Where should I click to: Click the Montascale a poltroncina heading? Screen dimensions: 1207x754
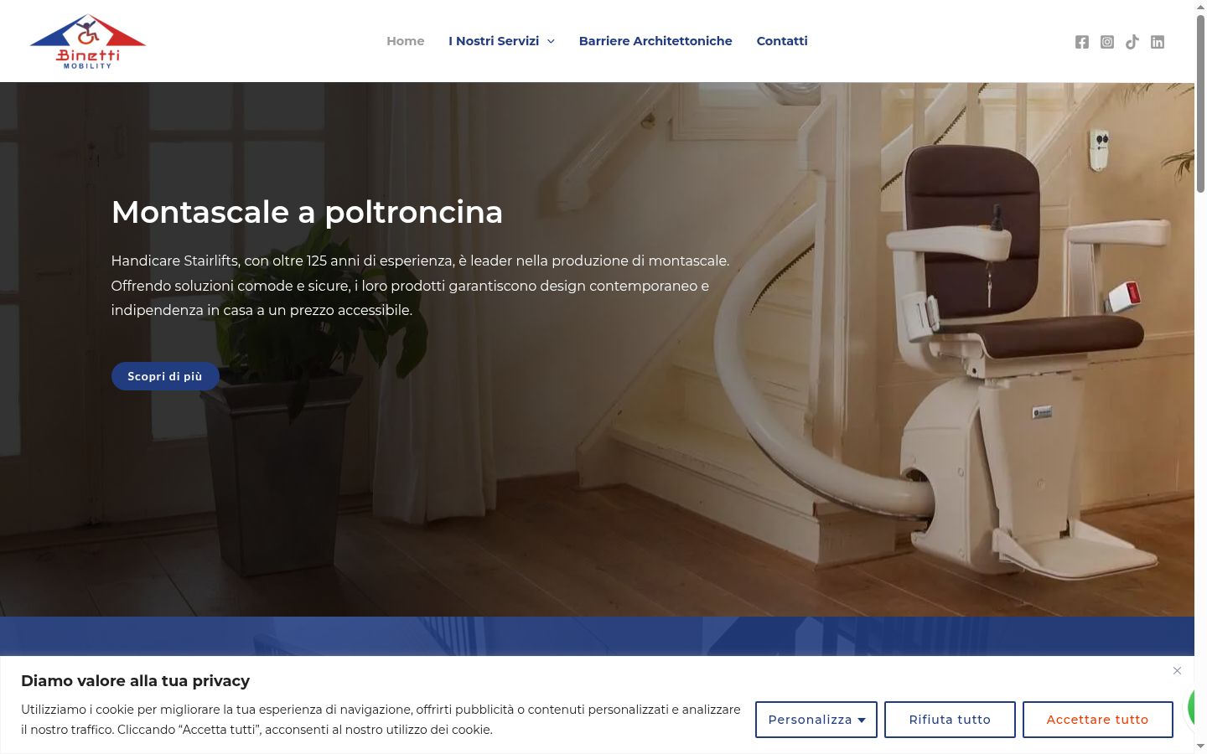(x=307, y=212)
